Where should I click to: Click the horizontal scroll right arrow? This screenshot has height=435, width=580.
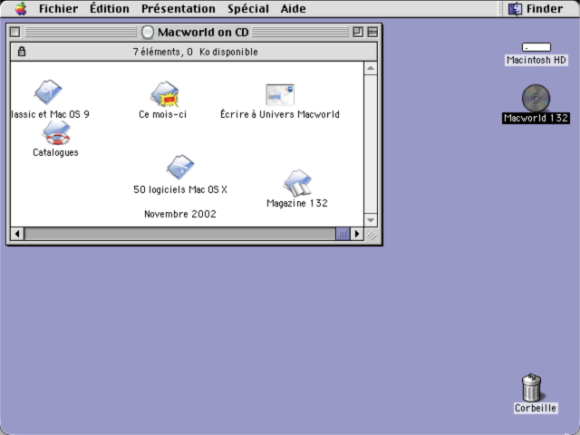(356, 234)
